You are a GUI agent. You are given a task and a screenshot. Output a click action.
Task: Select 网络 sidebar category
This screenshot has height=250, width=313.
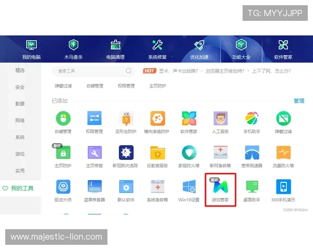click(x=20, y=120)
